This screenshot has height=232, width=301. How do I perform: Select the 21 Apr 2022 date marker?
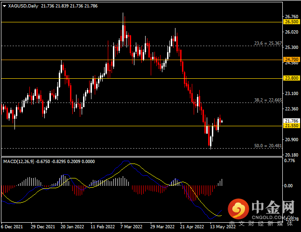click(x=192, y=226)
